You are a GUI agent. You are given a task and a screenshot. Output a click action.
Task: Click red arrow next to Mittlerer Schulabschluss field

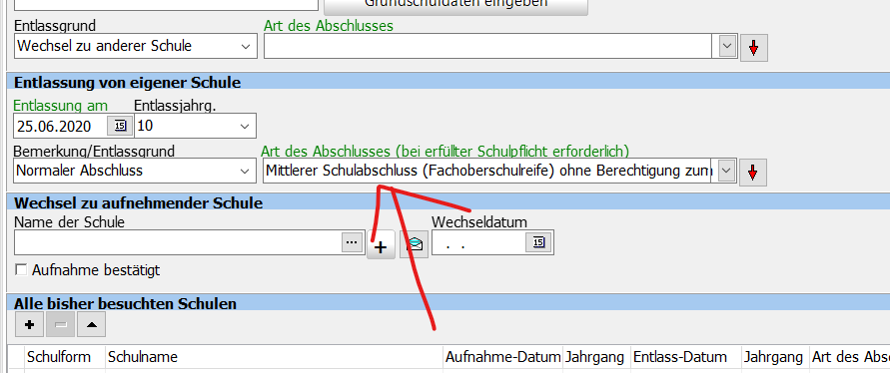[752, 173]
